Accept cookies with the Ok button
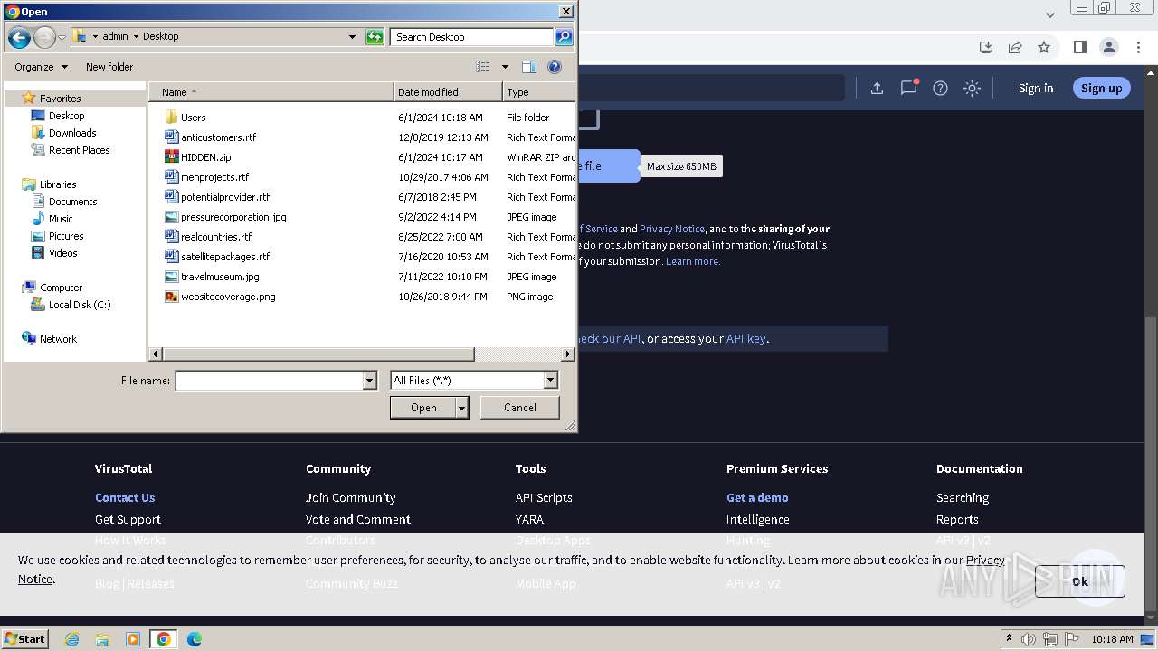1158x651 pixels. (x=1080, y=581)
